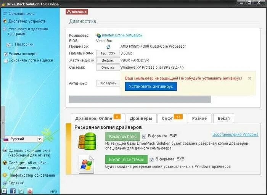267x195 pixels.
Task: Click the VBOX HARDDISK value
Action: coord(135,60)
